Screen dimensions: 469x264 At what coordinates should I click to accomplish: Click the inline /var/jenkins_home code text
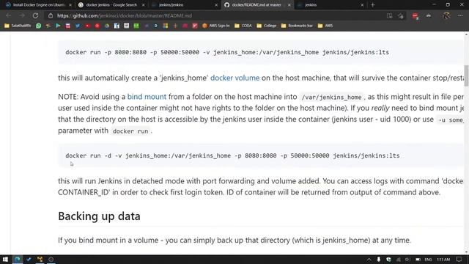click(331, 98)
